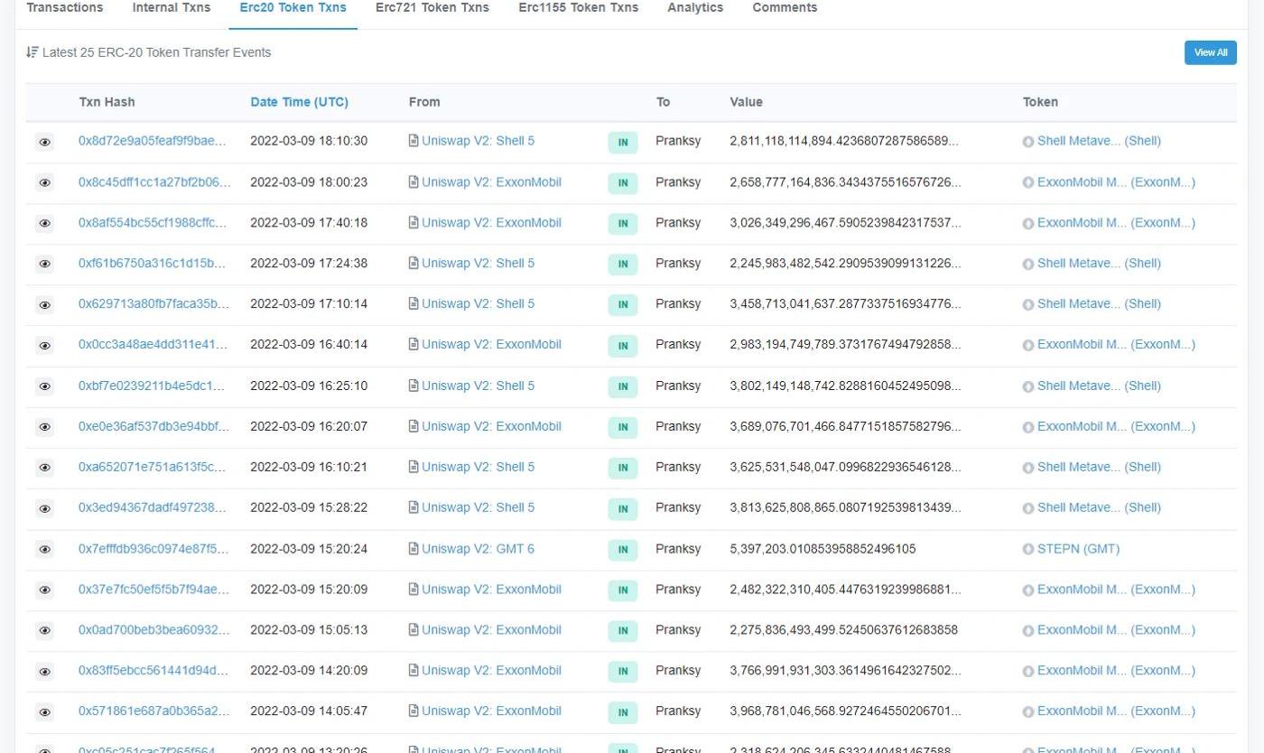Open transaction hash 0x629713a80fb7faca35b
The height and width of the screenshot is (753, 1264).
153,303
